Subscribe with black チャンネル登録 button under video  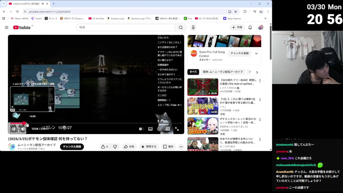coord(72,147)
